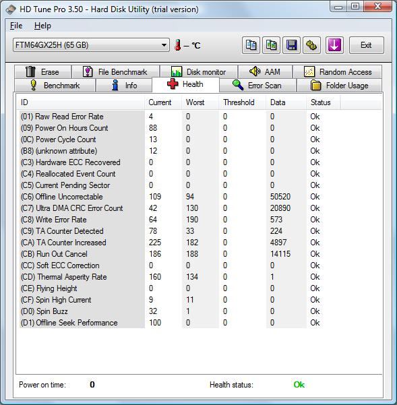Click the data value 14115

pyautogui.click(x=280, y=254)
